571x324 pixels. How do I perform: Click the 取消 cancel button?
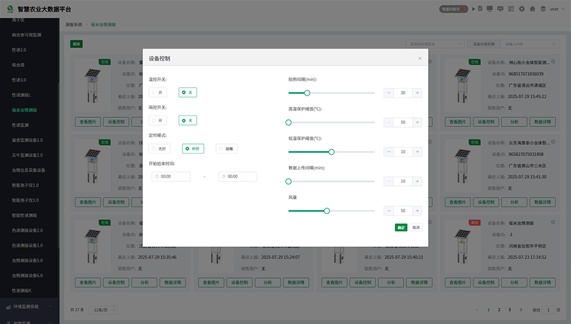(415, 227)
